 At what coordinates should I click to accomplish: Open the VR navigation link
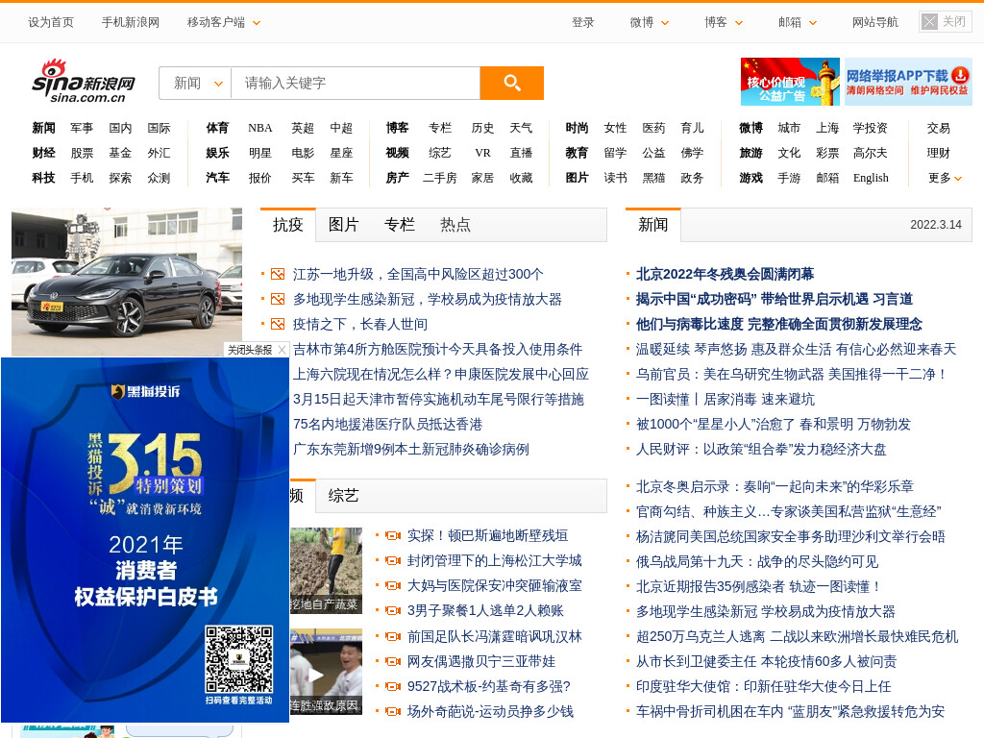pyautogui.click(x=482, y=153)
